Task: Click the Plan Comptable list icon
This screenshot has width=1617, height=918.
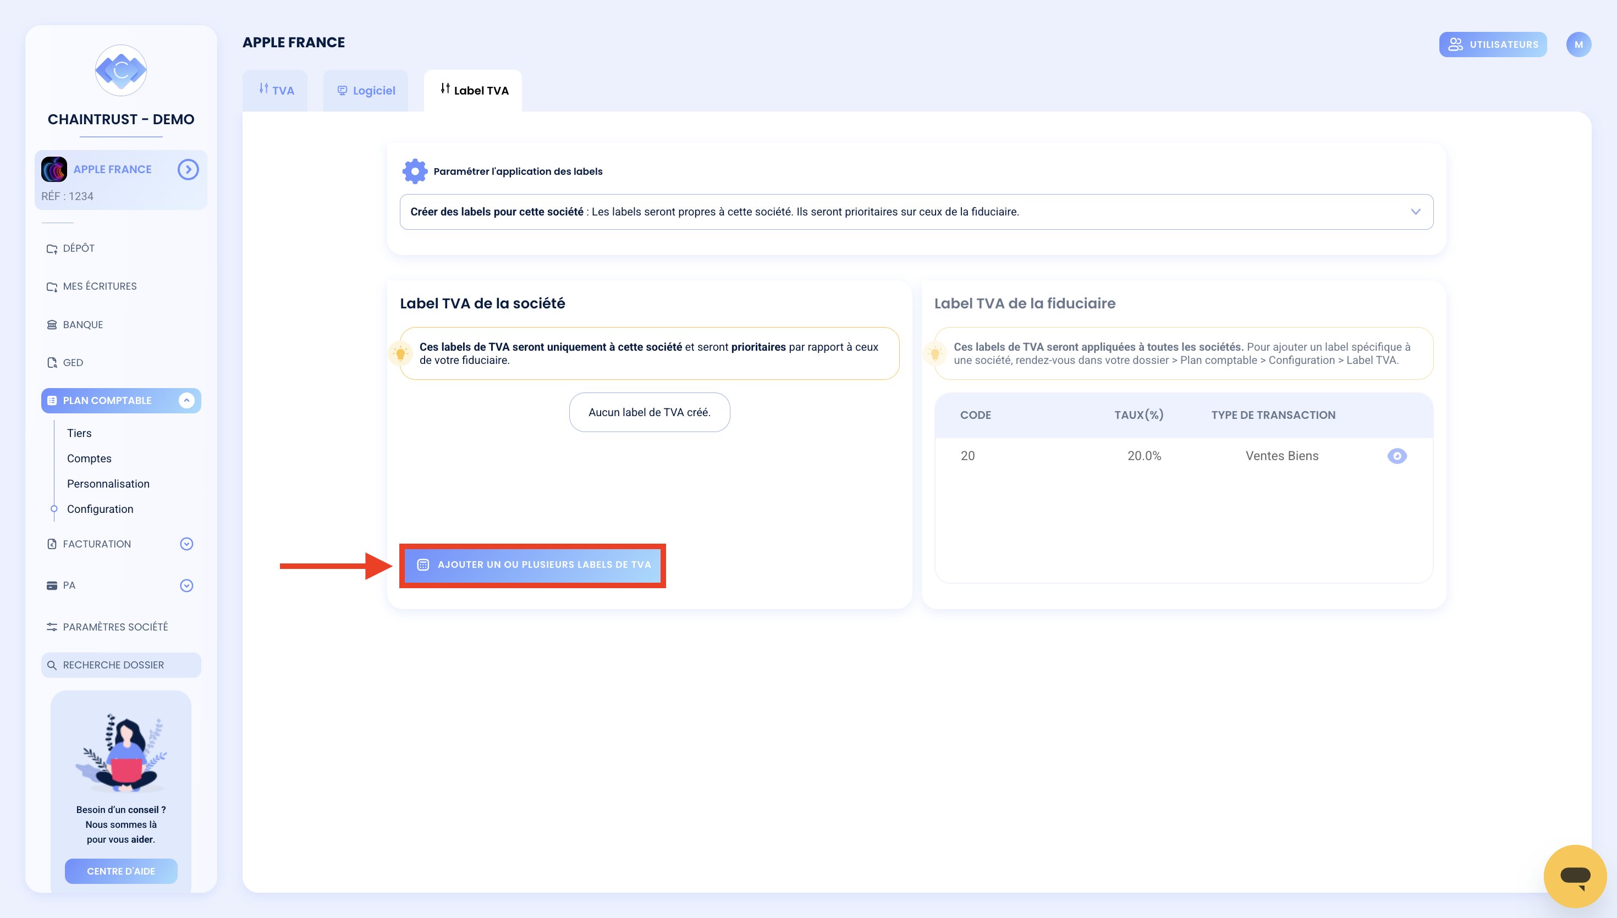Action: (52, 400)
